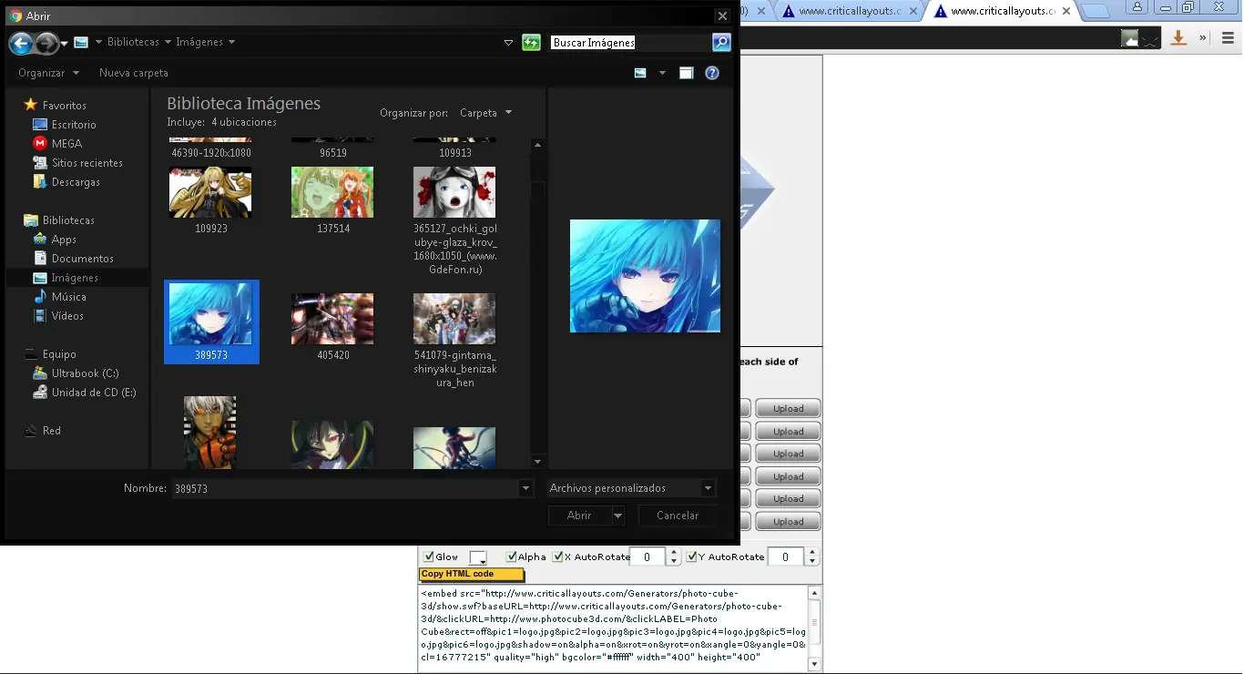Open the Favoritos star group
The image size is (1244, 674).
pos(55,106)
